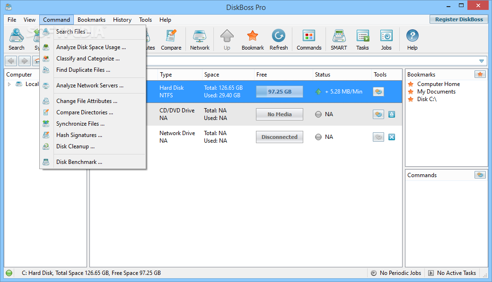
Task: Select Change File Attributes
Action: click(x=93, y=101)
